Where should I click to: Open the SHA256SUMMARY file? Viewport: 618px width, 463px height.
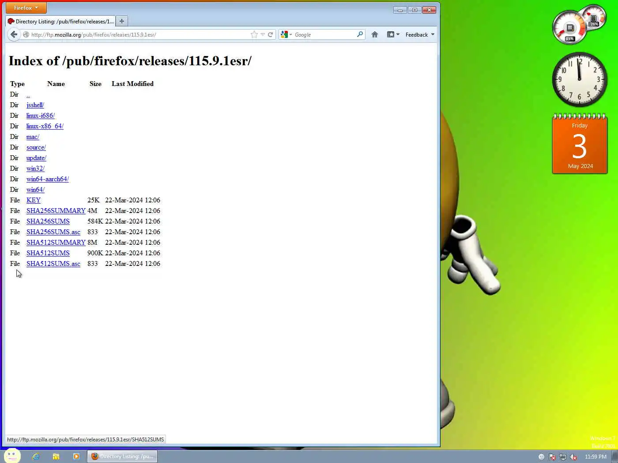pos(56,211)
